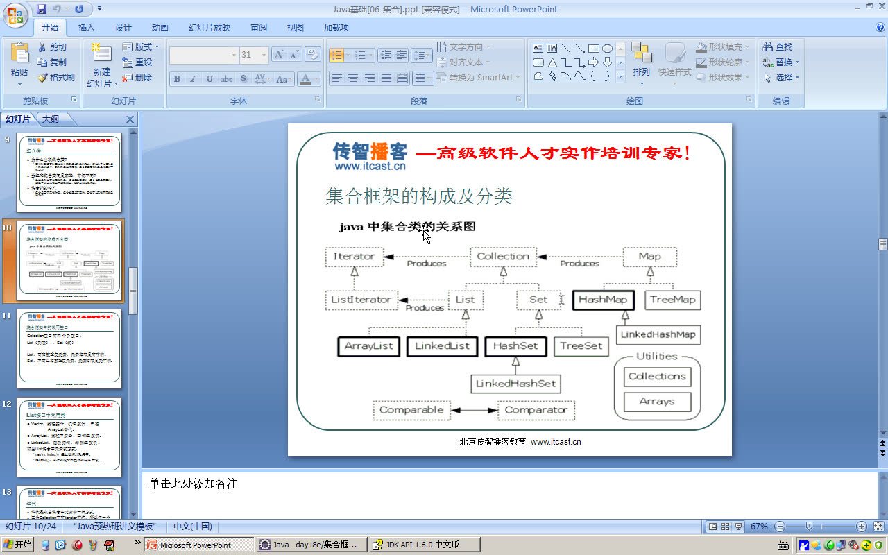Choose the right arrow shape in gallery
This screenshot has width=888, height=555.
click(594, 62)
